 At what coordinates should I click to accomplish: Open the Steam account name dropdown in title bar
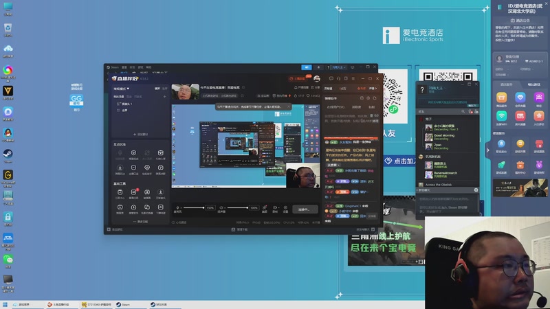tap(339, 67)
